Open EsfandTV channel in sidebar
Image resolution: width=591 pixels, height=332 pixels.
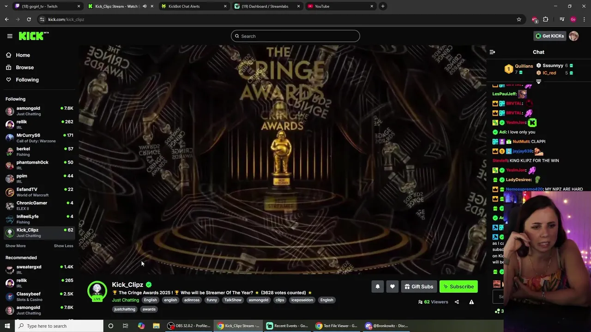(x=39, y=192)
